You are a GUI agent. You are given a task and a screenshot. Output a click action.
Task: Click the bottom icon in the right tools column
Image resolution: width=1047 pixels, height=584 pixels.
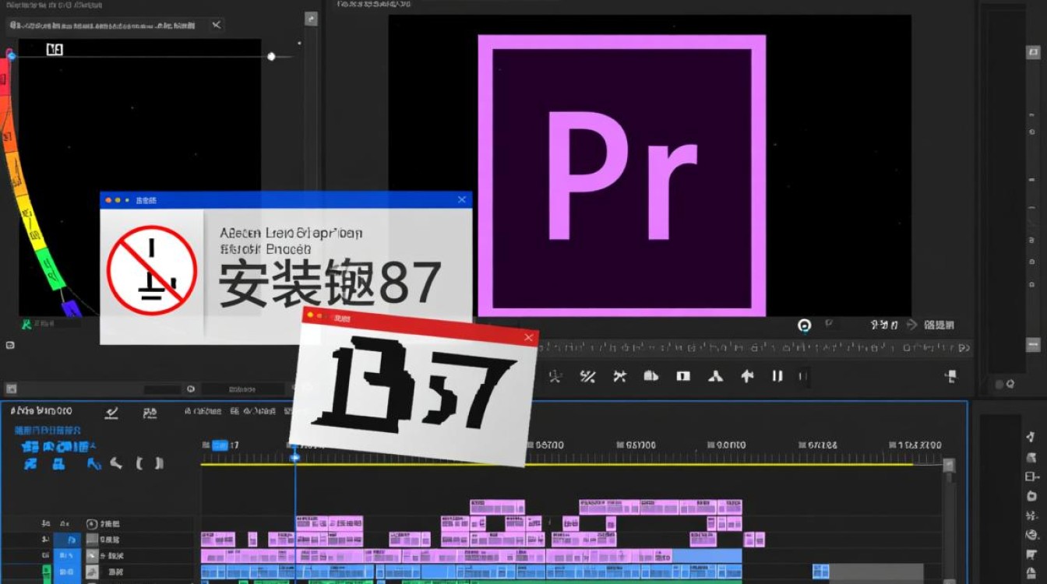(1032, 574)
